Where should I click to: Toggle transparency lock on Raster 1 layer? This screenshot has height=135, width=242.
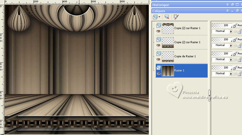[x=240, y=74]
